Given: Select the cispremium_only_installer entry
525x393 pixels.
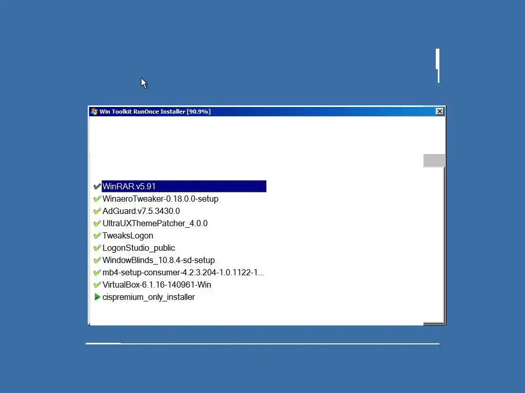Looking at the screenshot, I should coord(148,297).
